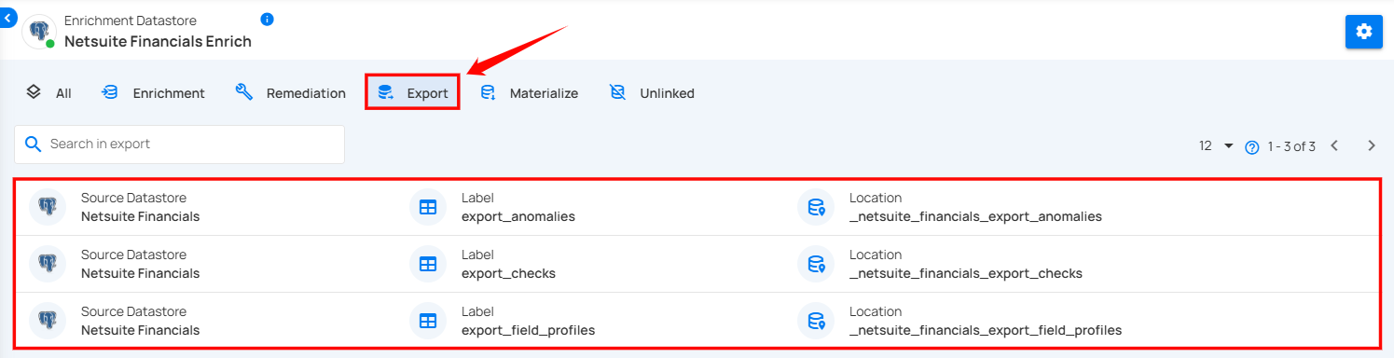Switch to the Unlinked tab
Image resolution: width=1394 pixels, height=358 pixels.
coord(651,93)
